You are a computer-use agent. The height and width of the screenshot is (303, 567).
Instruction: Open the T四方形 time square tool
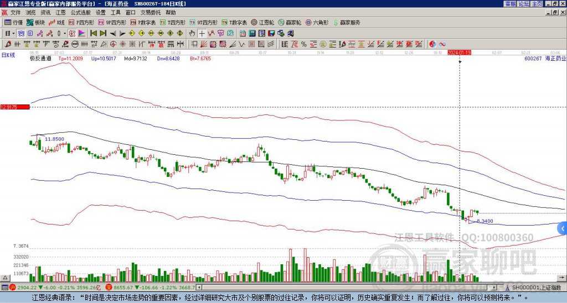[x=173, y=22]
